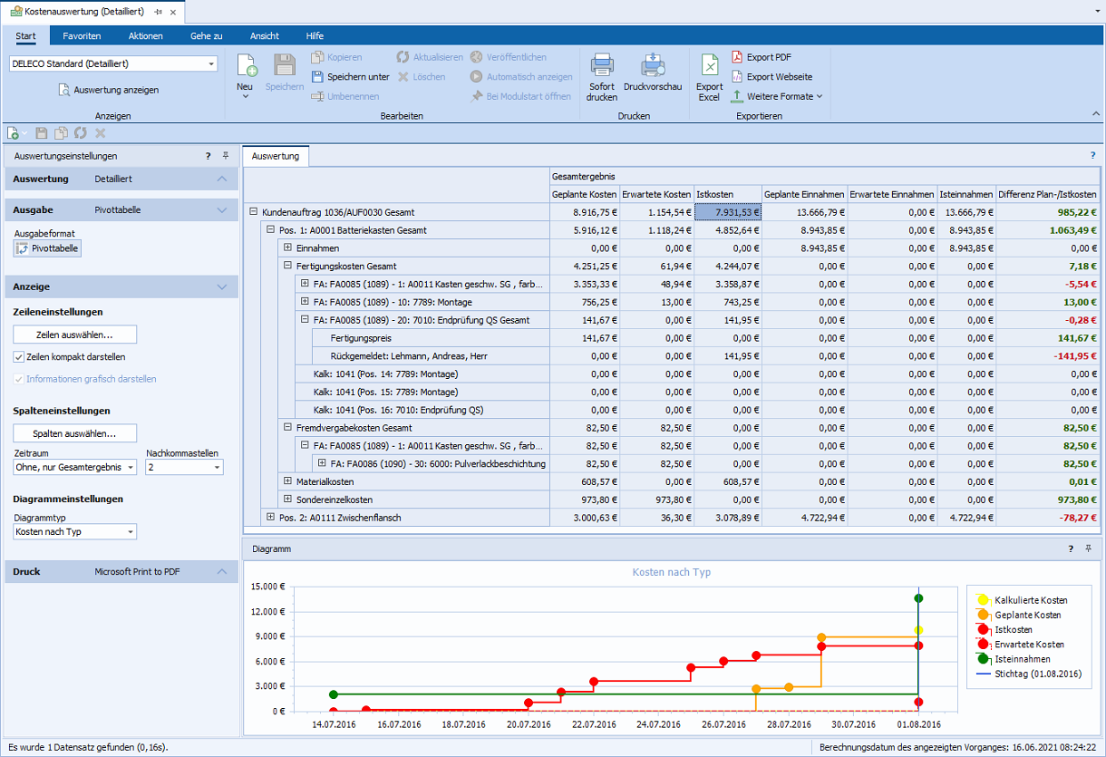Open the Ansicht ribbon tab
The height and width of the screenshot is (757, 1106).
pyautogui.click(x=264, y=36)
